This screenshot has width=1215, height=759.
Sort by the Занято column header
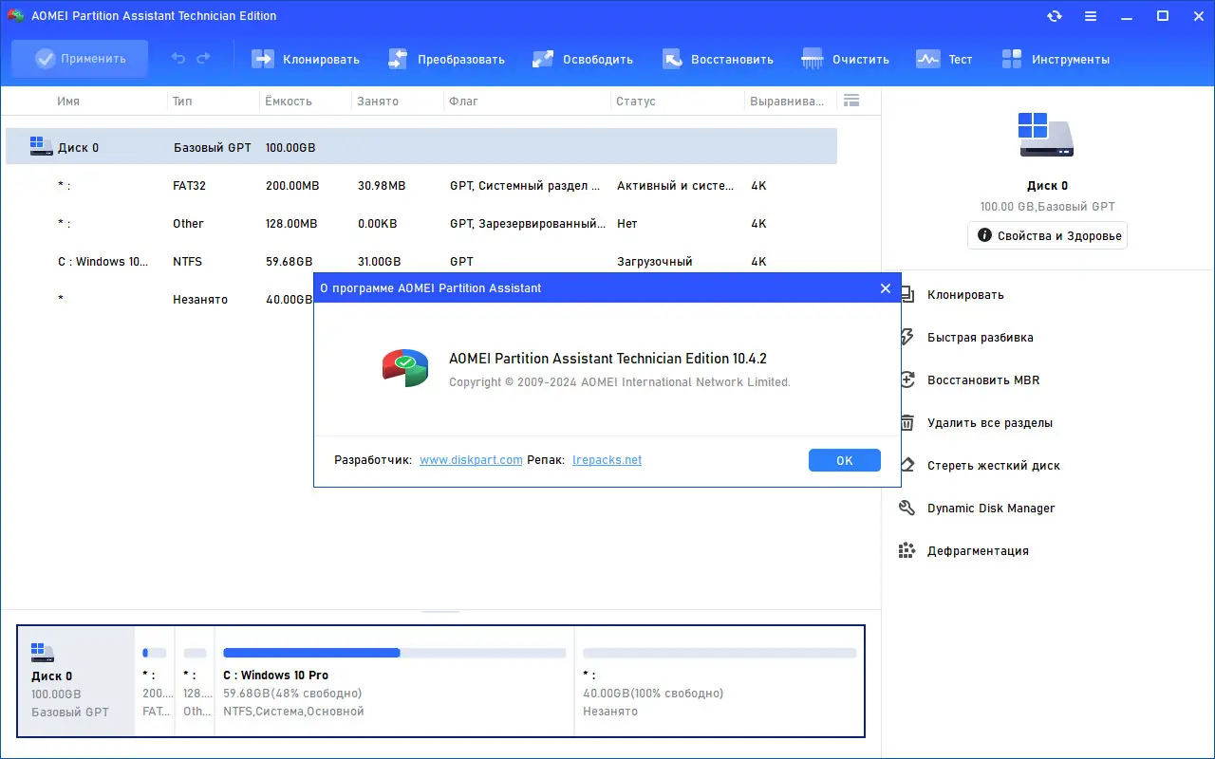378,102
